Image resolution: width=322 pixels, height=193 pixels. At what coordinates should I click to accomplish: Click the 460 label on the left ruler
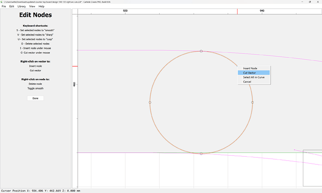tap(74, 84)
